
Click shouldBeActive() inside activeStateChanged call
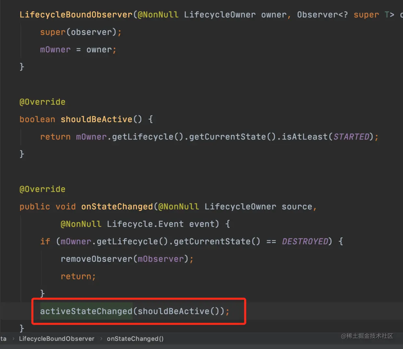click(178, 311)
